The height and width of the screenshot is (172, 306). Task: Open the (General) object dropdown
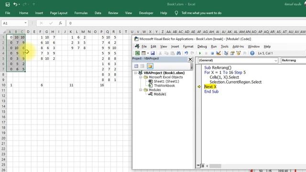pyautogui.click(x=275, y=61)
